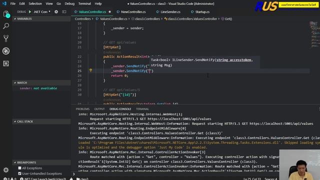
Task: Click the Controllers breadcrumb segment
Action: click(x=82, y=19)
